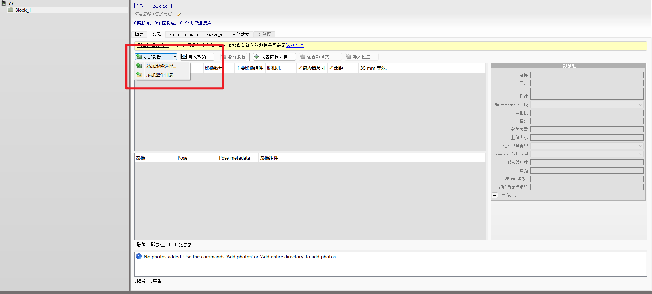Screen dimensions: 652x294
Task: Click the 目录 input field
Action: tap(587, 83)
